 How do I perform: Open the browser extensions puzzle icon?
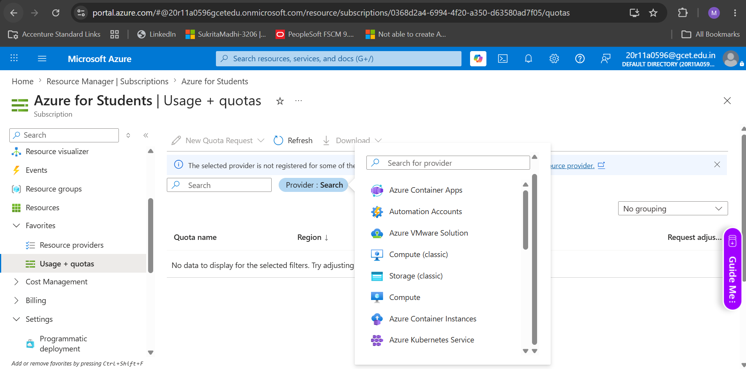(682, 13)
